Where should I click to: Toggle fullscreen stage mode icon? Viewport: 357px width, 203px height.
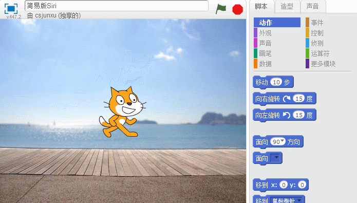pos(11,9)
